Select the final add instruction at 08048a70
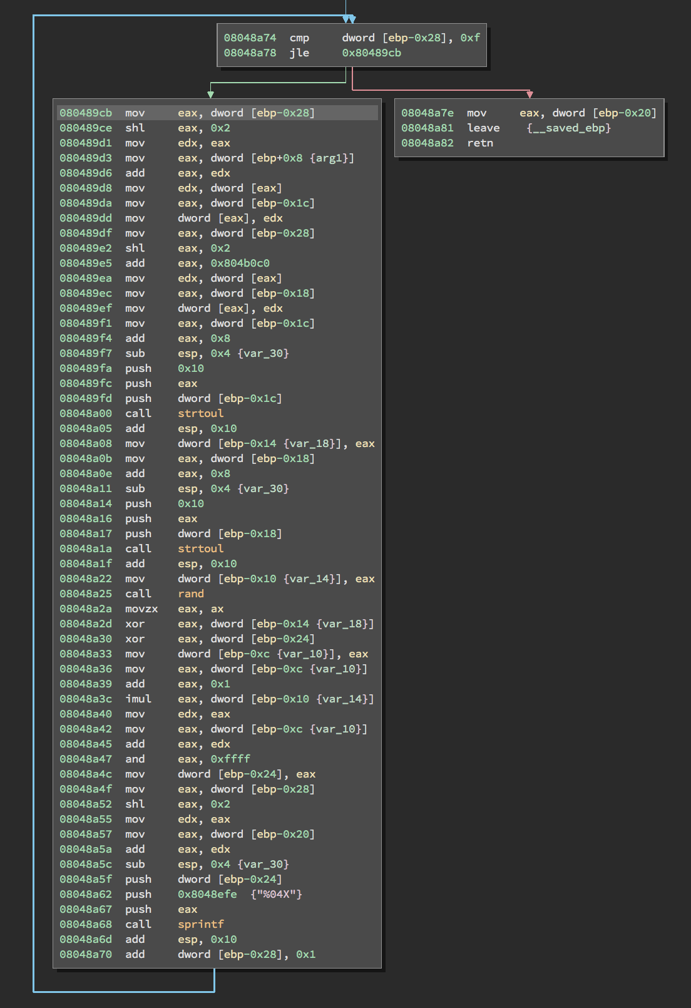Viewport: 691px width, 1008px height. click(187, 954)
